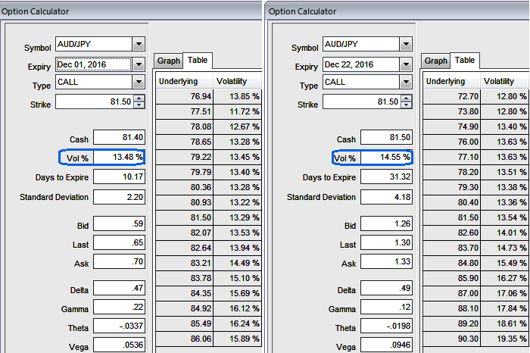
Task: Click Vega field showing .0946
Action: point(387,345)
